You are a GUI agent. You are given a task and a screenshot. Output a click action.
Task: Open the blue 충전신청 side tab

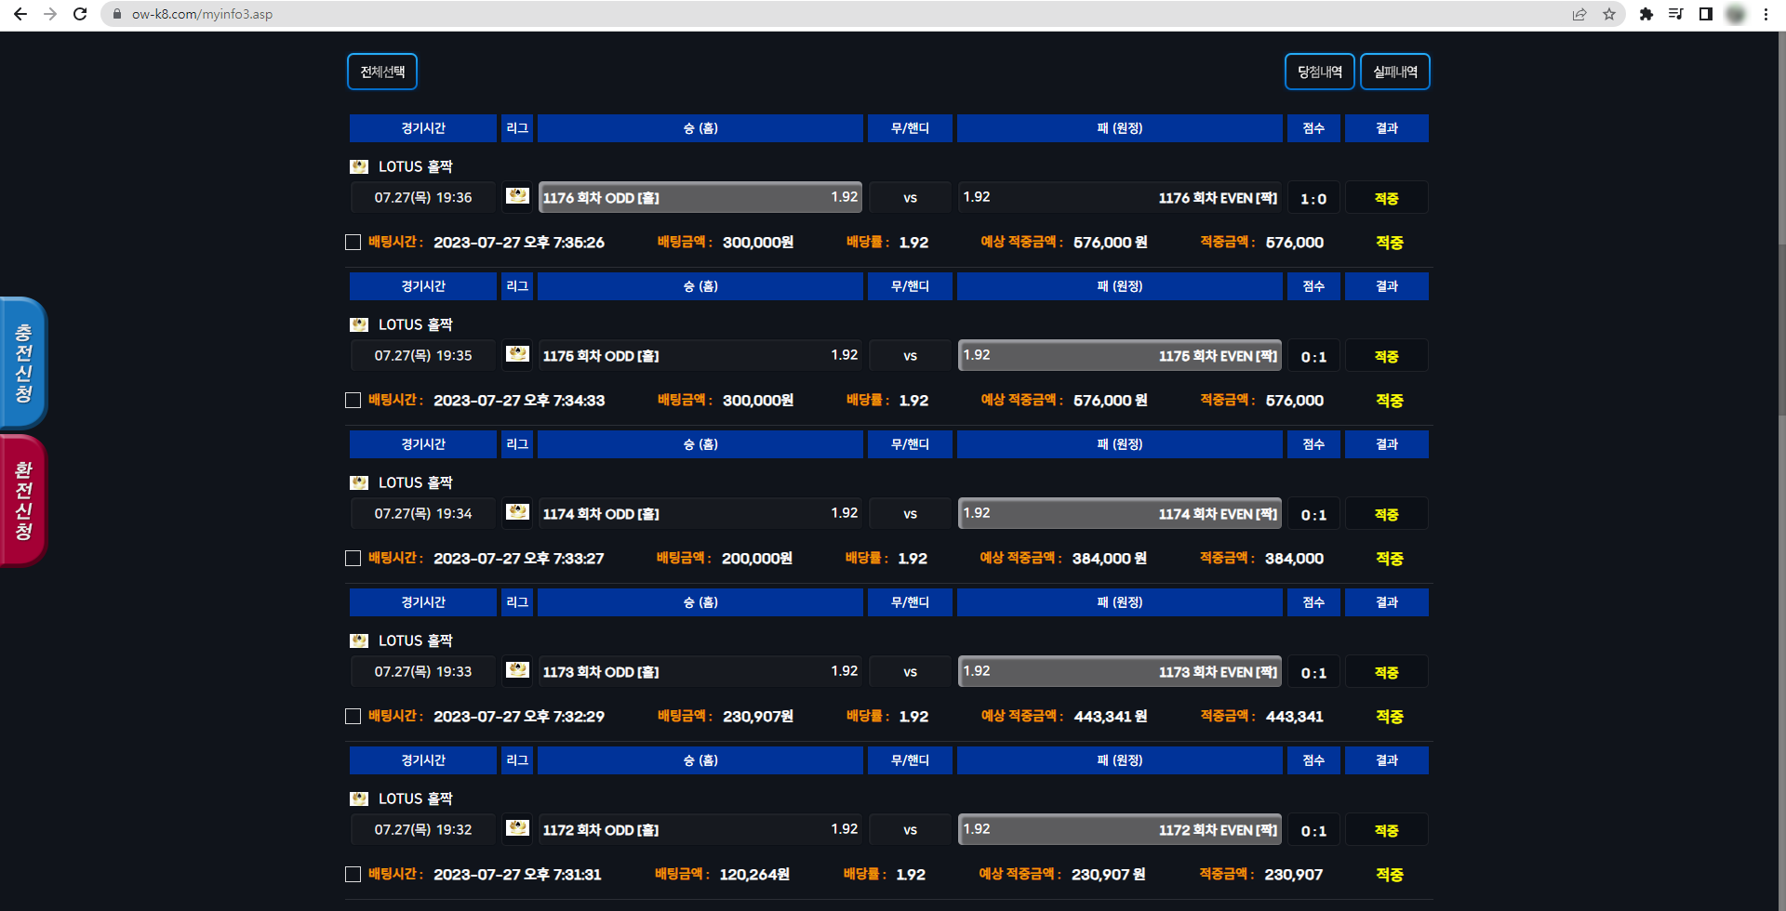(23, 363)
